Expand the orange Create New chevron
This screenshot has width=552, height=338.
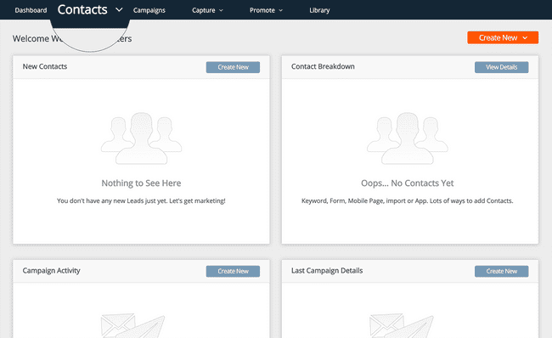525,37
